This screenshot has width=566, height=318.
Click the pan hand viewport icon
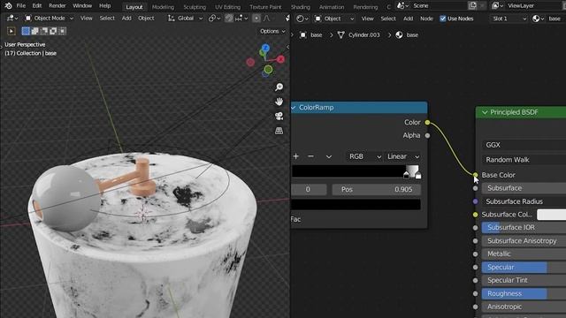(279, 102)
